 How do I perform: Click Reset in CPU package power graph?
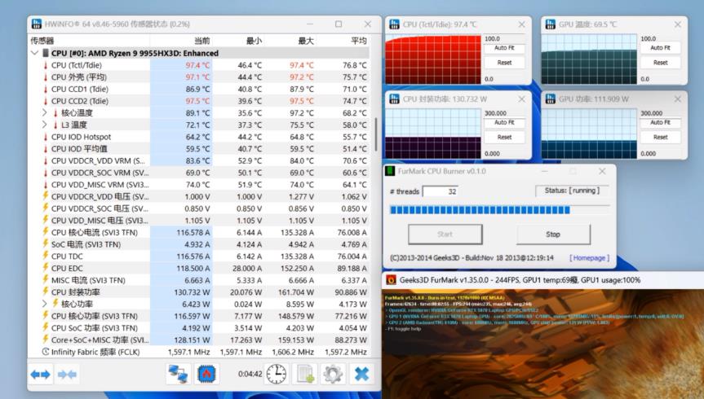coord(504,137)
